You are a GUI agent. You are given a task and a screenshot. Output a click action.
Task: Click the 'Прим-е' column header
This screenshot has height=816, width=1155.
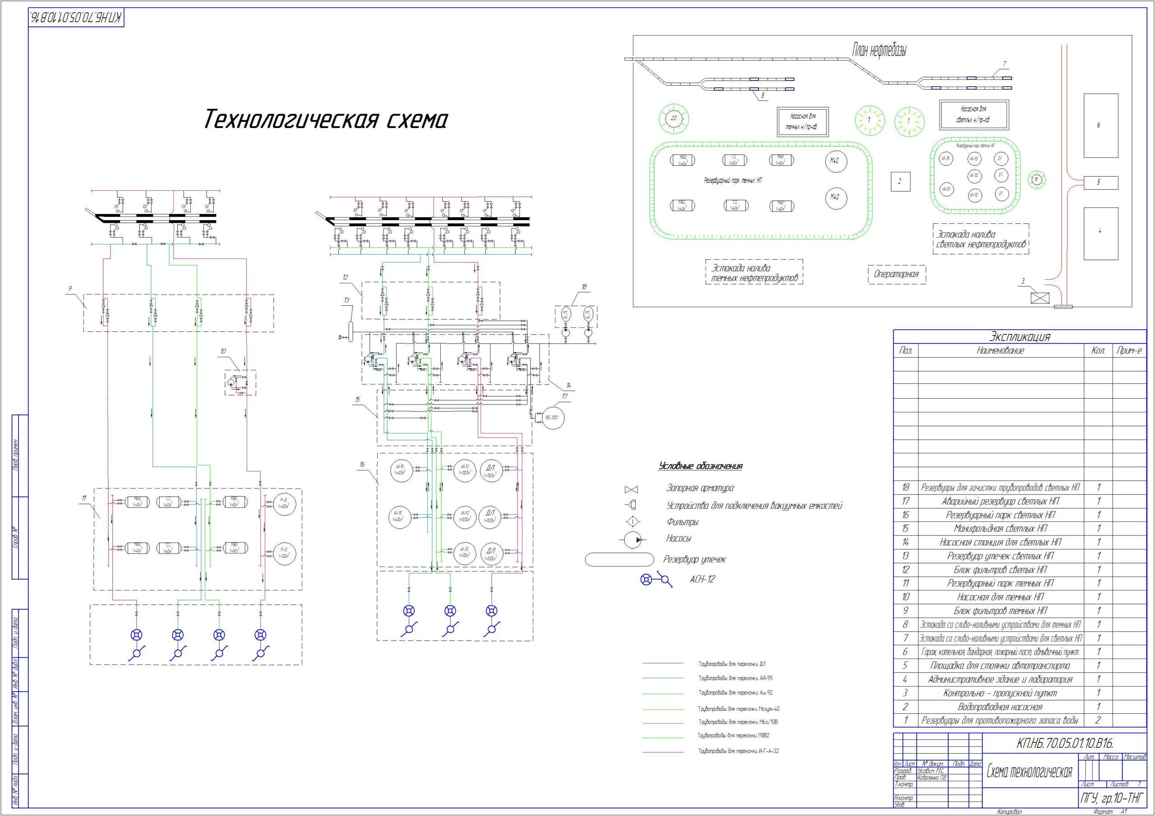1129,350
